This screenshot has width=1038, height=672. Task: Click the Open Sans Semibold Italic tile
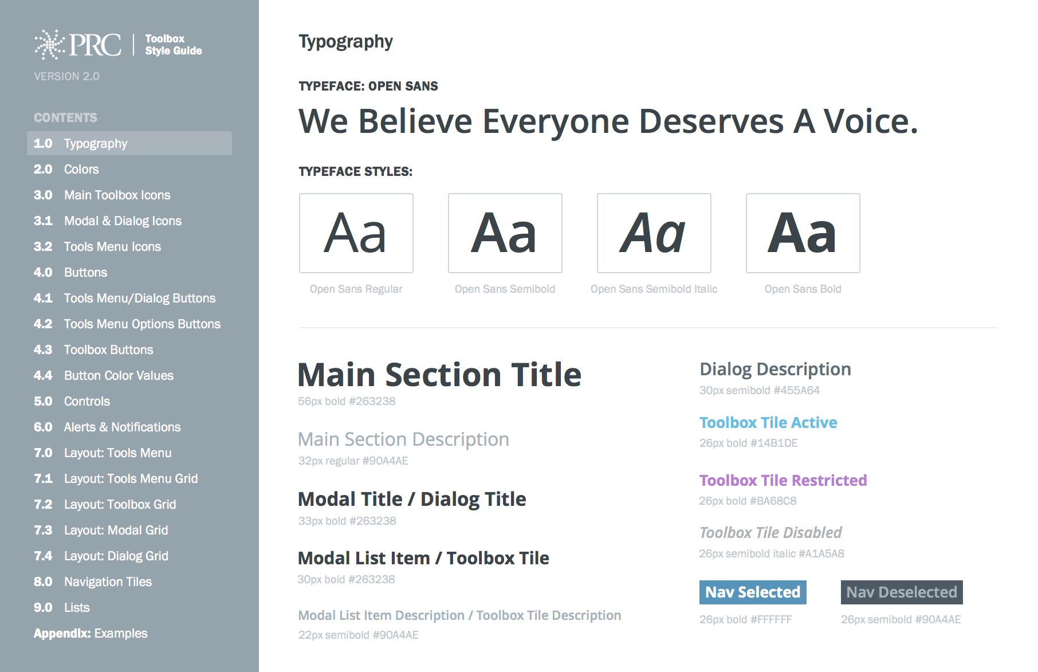pos(654,233)
